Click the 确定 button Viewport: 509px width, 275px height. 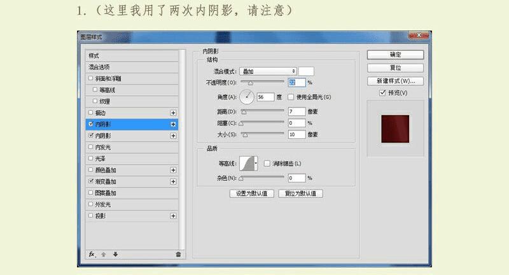[x=395, y=55]
